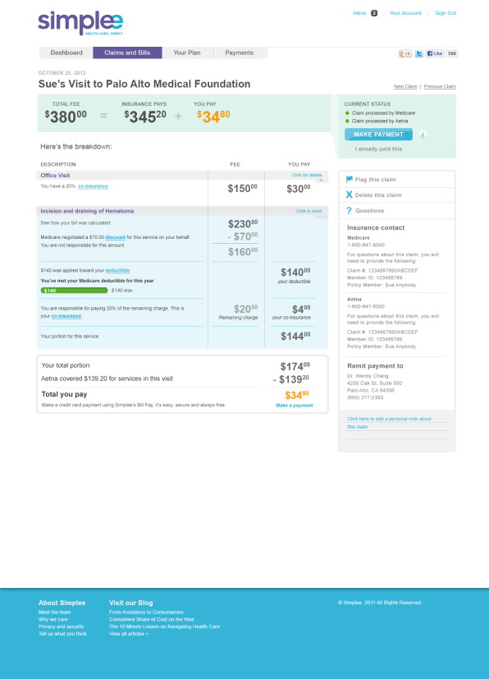Click the MAKE PAYMENT button
The image size is (489, 679).
pos(379,135)
